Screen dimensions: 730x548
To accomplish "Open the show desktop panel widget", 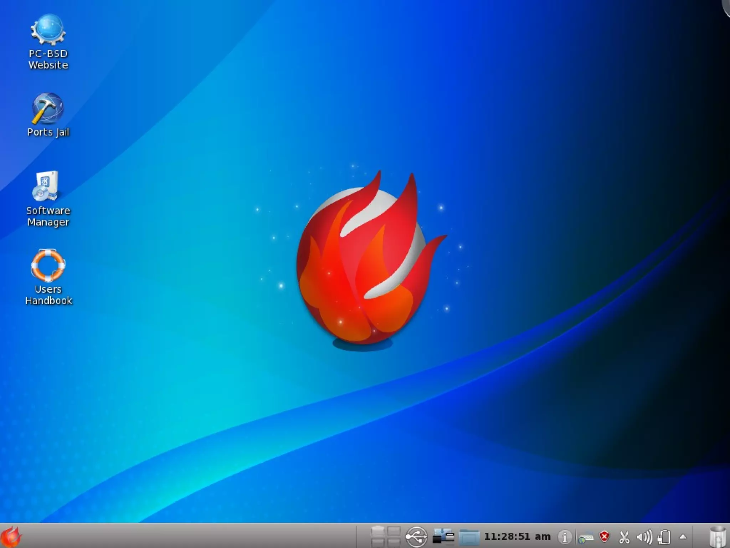I will 443,537.
